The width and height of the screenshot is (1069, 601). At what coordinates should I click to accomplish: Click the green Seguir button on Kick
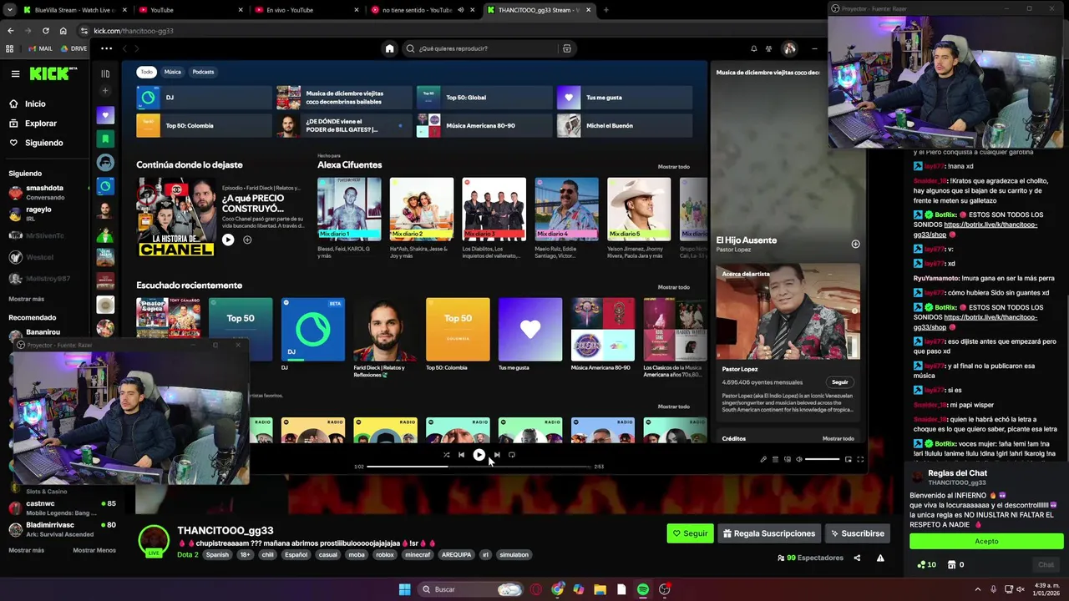(x=690, y=533)
